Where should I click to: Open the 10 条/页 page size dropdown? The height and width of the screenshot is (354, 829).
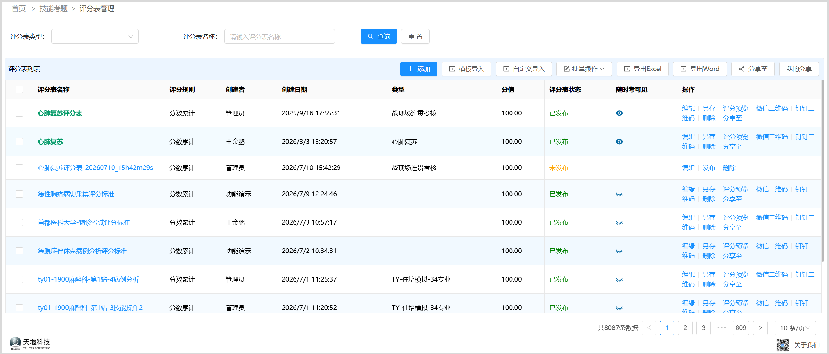point(795,328)
